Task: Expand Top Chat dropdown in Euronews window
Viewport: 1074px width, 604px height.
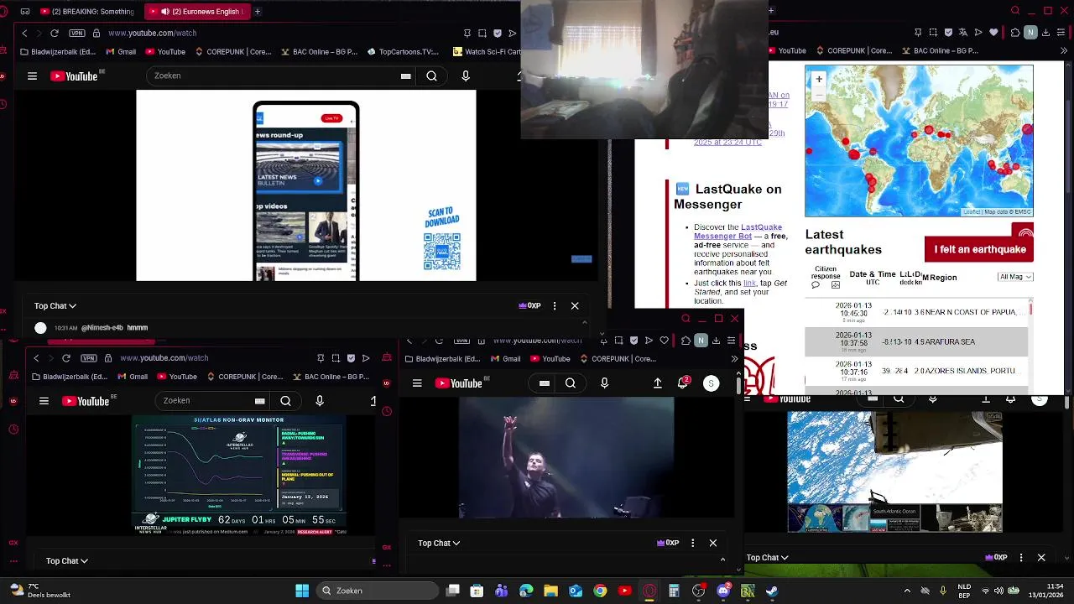Action: (55, 306)
